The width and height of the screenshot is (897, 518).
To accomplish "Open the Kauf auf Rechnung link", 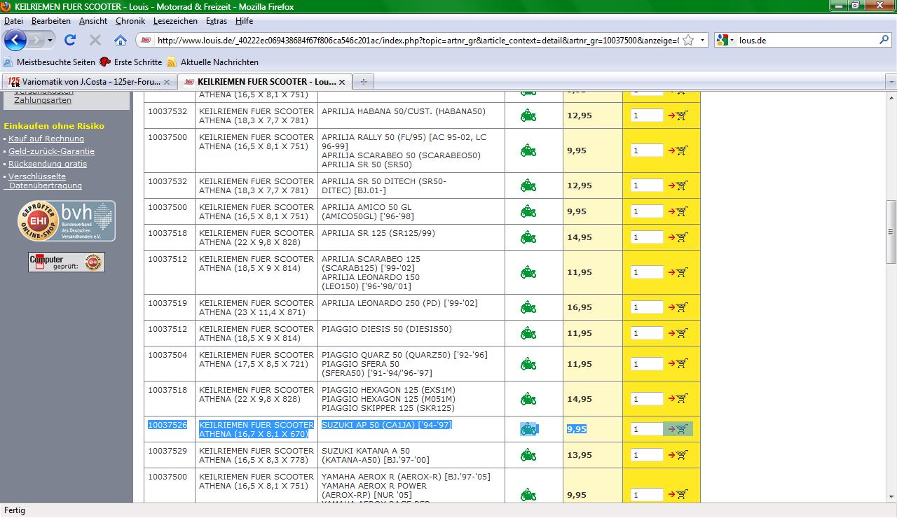I will 46,139.
